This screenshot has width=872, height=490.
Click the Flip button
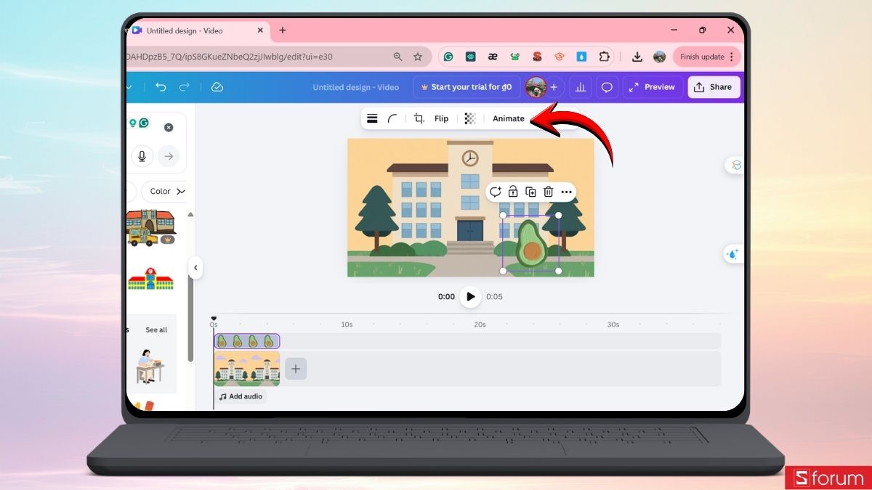pos(441,118)
